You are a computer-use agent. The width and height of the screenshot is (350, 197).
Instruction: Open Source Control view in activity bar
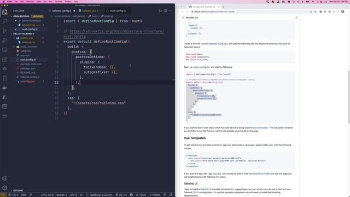tap(5, 31)
